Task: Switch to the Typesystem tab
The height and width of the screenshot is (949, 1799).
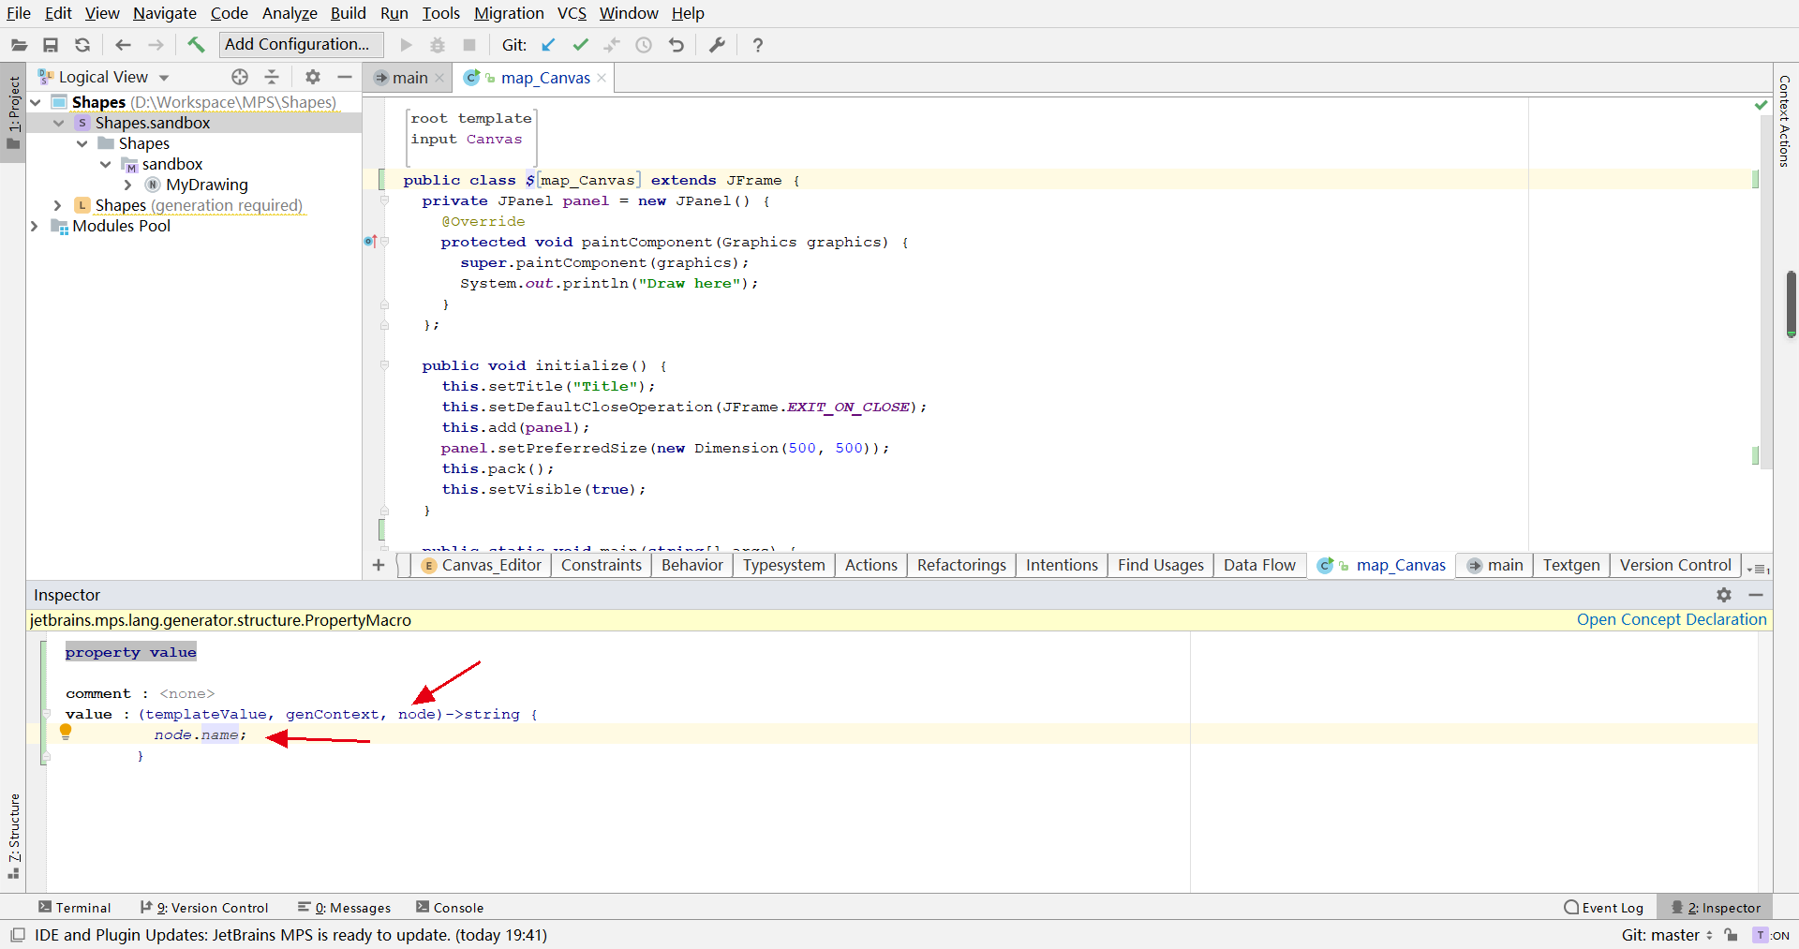Action: coord(784,565)
